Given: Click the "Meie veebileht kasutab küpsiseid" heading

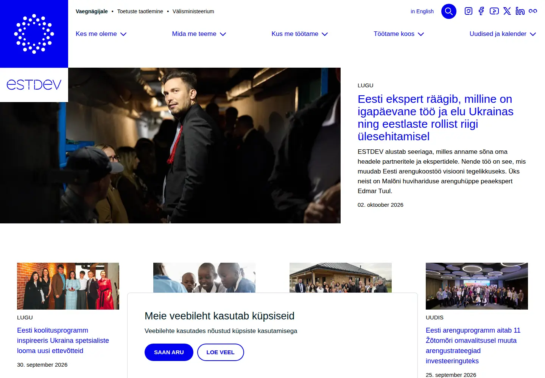Looking at the screenshot, I should click(x=220, y=316).
